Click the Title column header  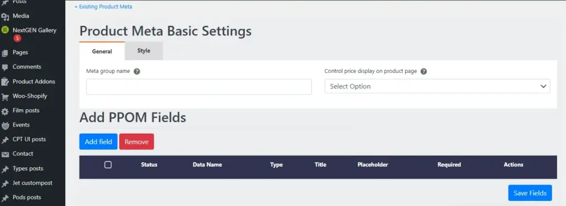320,165
